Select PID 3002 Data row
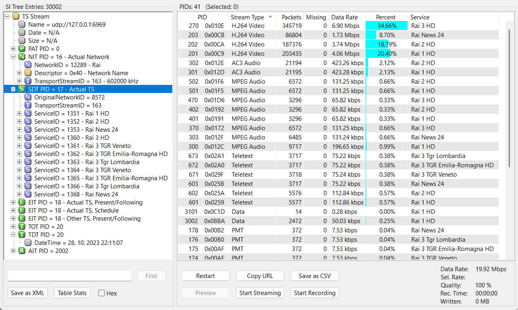 point(338,221)
